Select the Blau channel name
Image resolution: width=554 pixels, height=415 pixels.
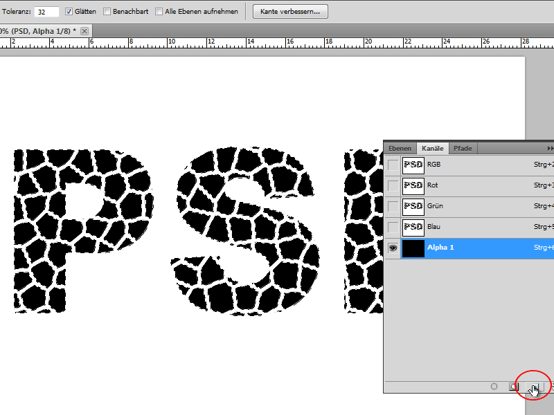click(x=434, y=227)
